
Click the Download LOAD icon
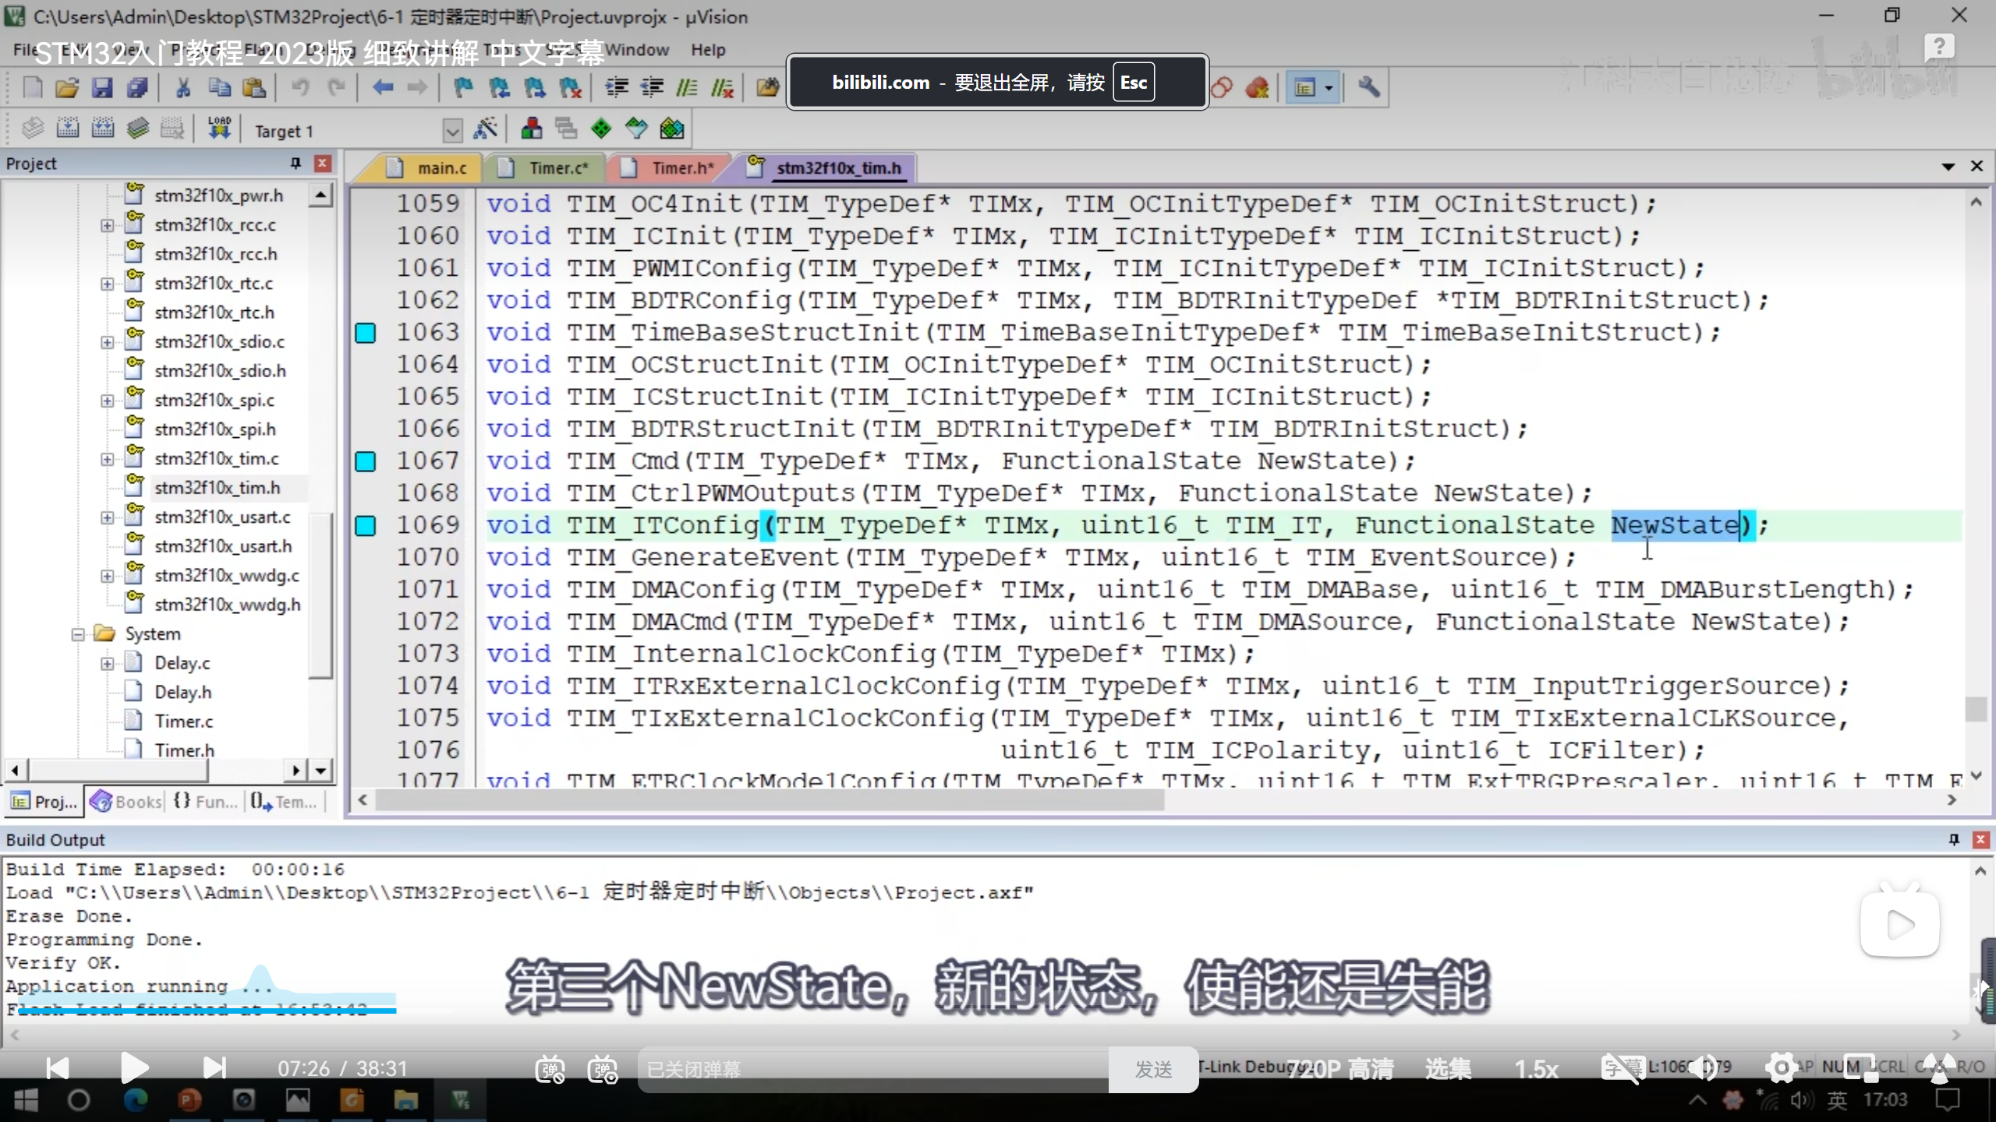pos(219,129)
